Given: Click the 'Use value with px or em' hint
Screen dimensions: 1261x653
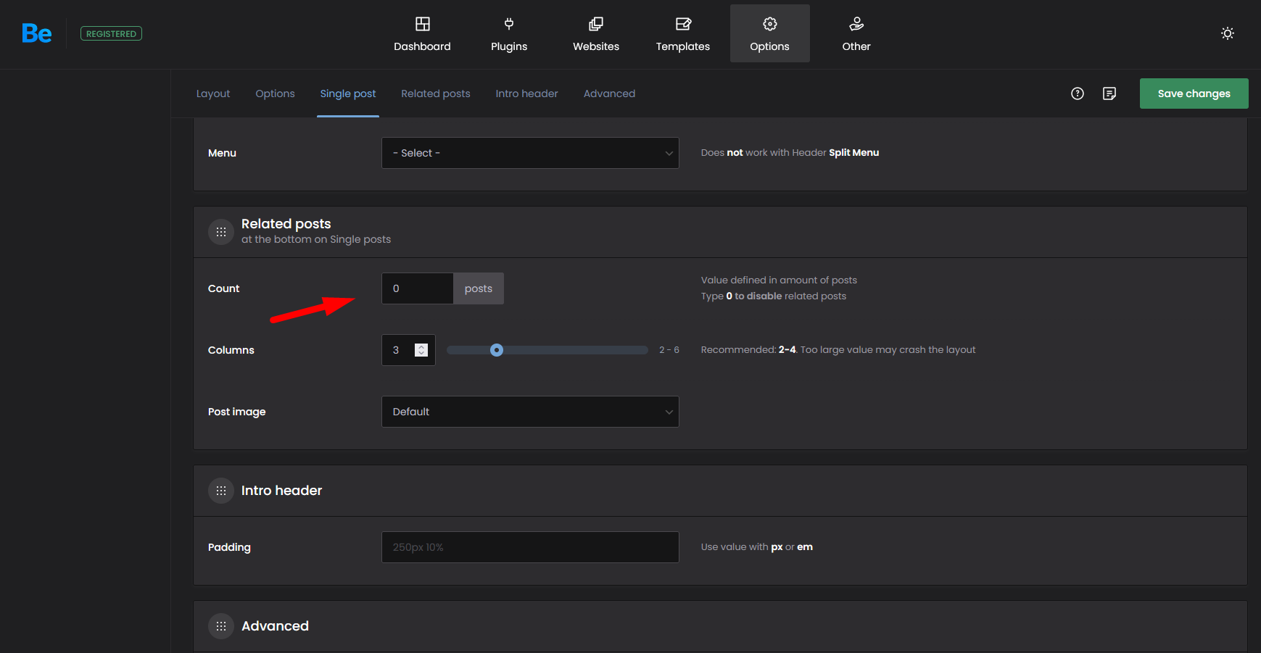Looking at the screenshot, I should coord(757,546).
